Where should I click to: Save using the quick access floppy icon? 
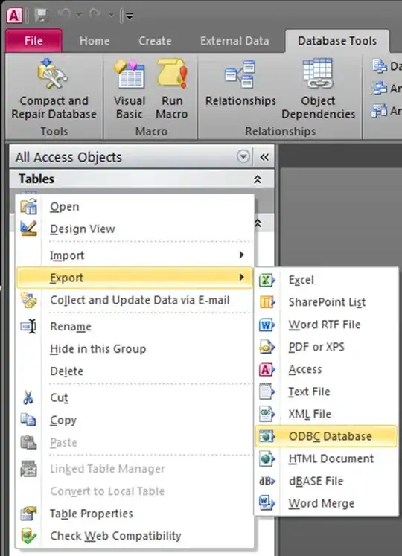point(41,16)
